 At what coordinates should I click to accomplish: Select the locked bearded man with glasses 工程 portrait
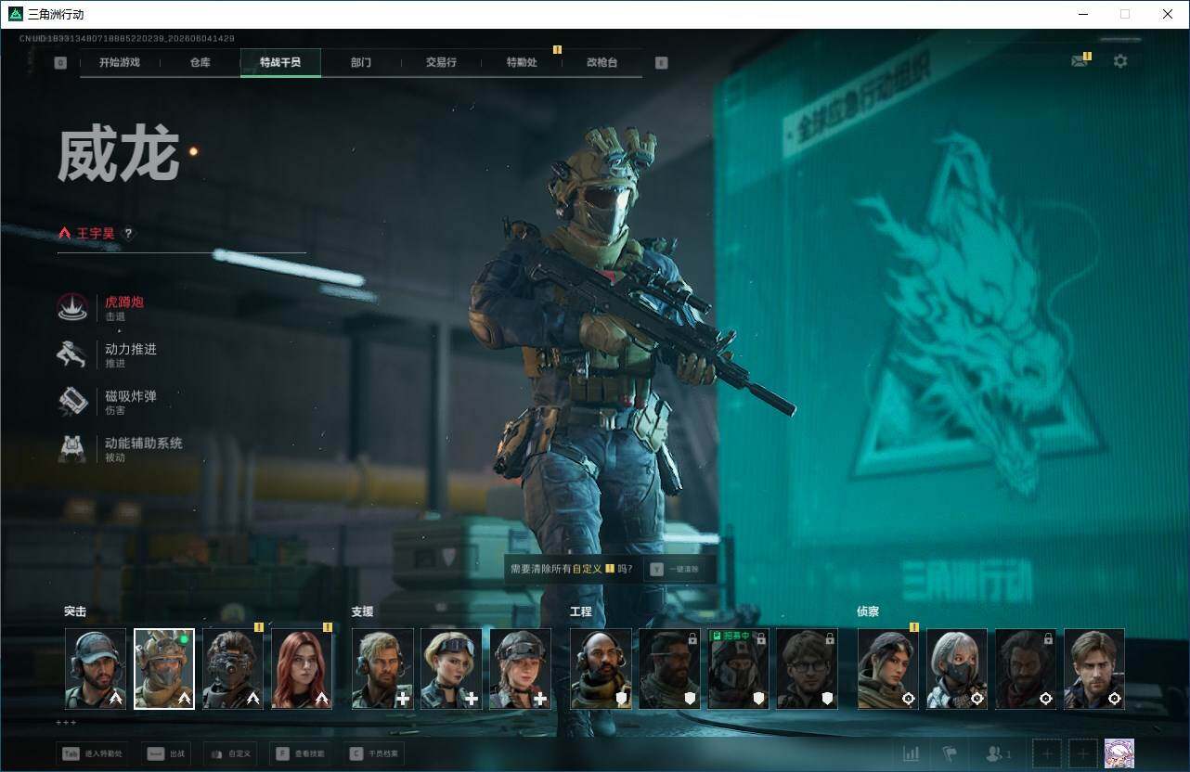[x=669, y=669]
